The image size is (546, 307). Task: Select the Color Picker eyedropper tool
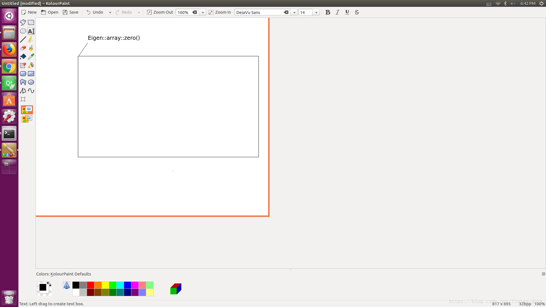(x=31, y=57)
